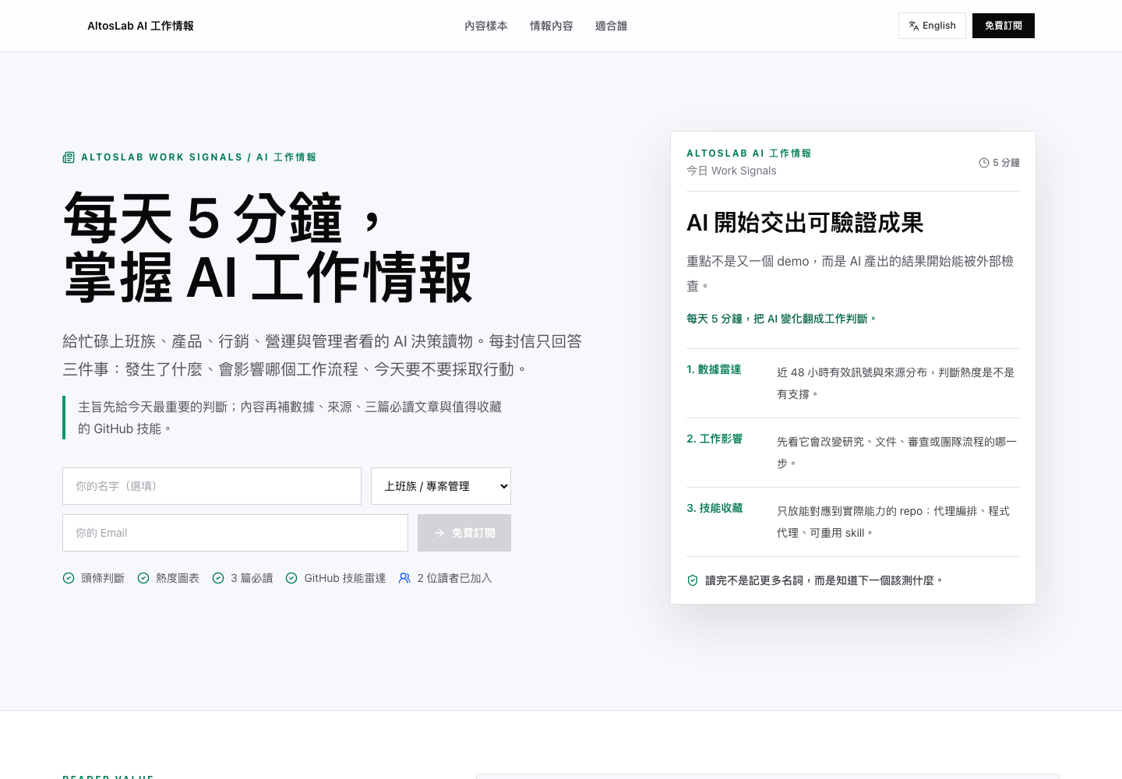Click the 1. 數據雷達 row label
Viewport: 1122px width, 779px height.
pyautogui.click(x=714, y=369)
